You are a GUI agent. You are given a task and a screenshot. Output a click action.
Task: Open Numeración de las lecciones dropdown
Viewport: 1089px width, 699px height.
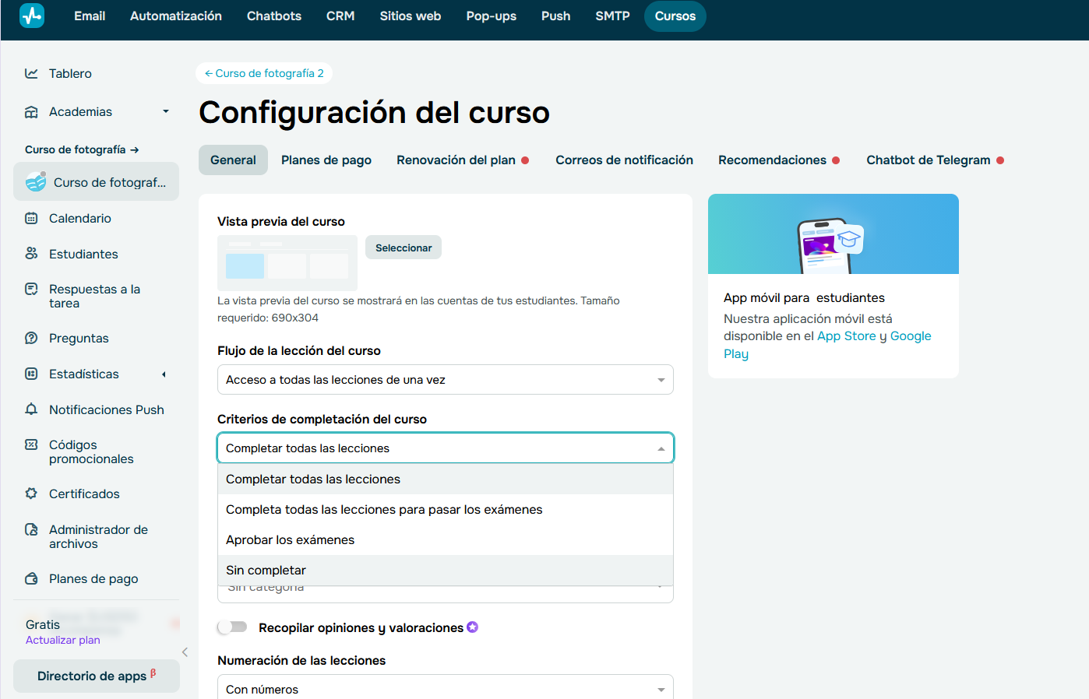(x=446, y=688)
